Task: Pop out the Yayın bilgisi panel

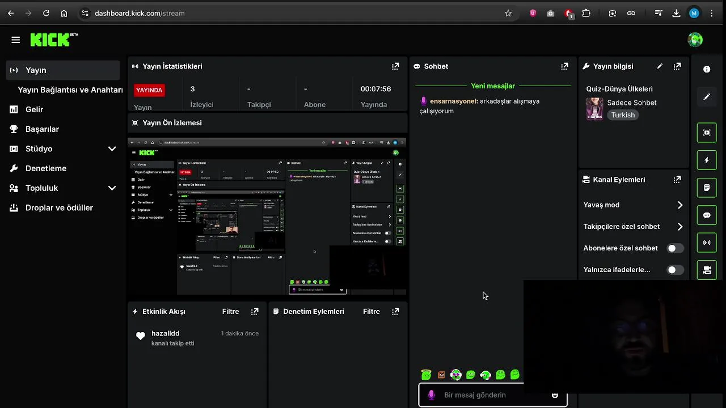Action: 677,66
